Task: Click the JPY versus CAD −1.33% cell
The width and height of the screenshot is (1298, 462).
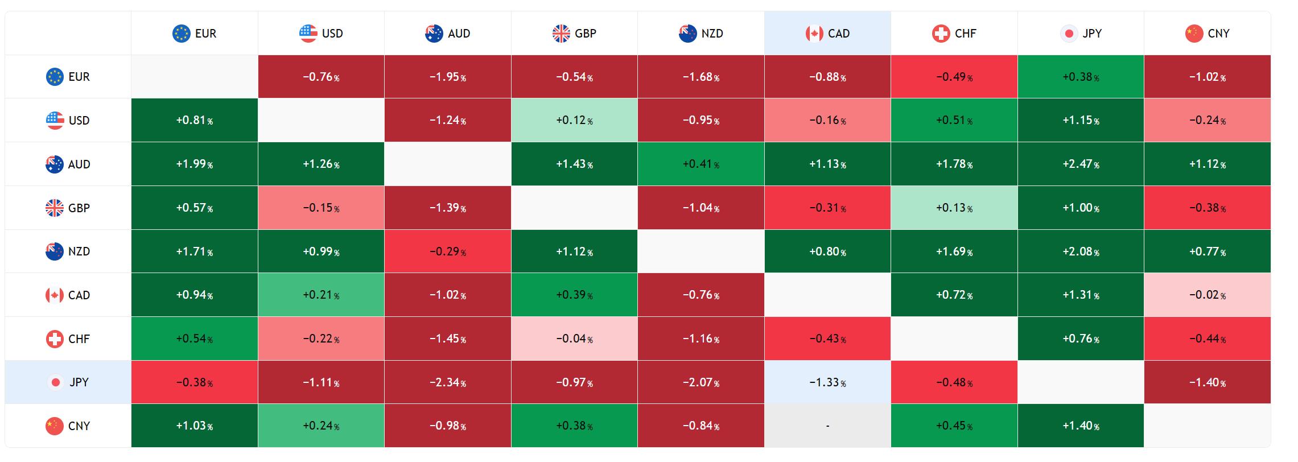Action: (827, 382)
